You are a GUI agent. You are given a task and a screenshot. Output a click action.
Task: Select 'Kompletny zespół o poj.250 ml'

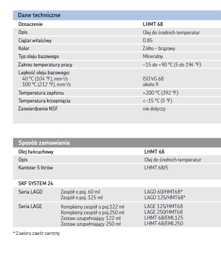(92, 213)
